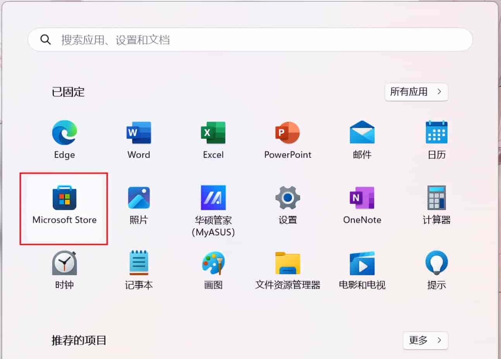501x359 pixels.
Task: Click the magnifier search icon
Action: click(46, 39)
